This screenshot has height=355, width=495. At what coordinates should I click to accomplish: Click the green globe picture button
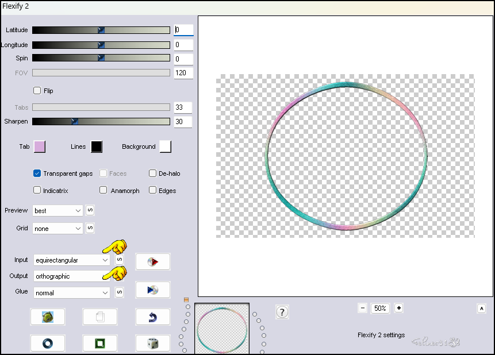pos(47,317)
